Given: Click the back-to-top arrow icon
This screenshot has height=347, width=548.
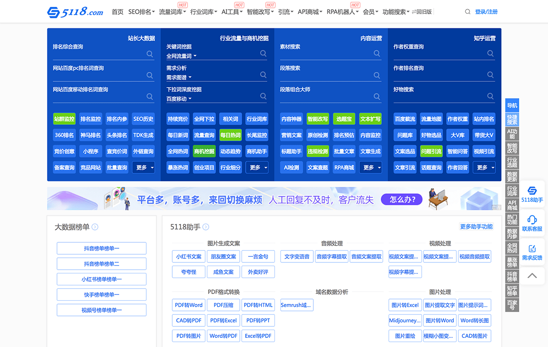Looking at the screenshot, I should (x=532, y=276).
